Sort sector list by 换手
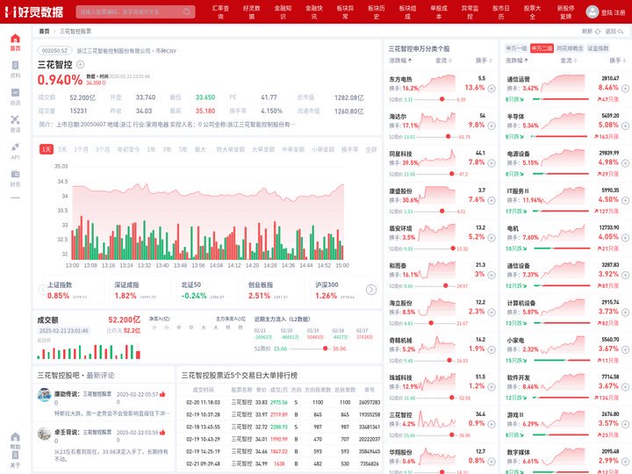The image size is (632, 474). coord(617,61)
